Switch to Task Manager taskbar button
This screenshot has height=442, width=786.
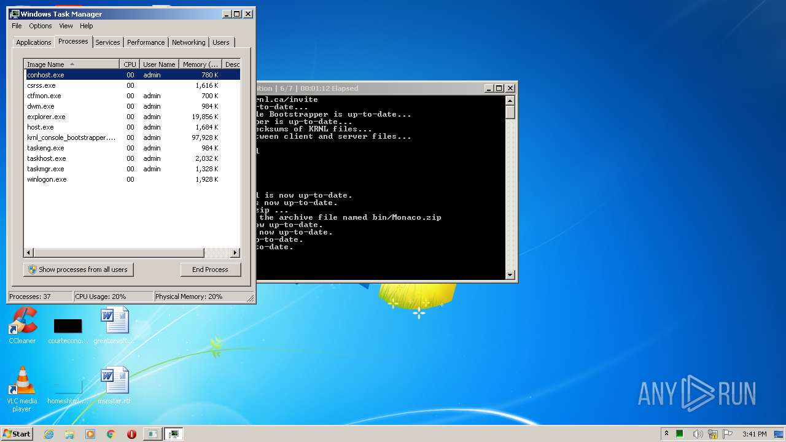[x=174, y=433]
